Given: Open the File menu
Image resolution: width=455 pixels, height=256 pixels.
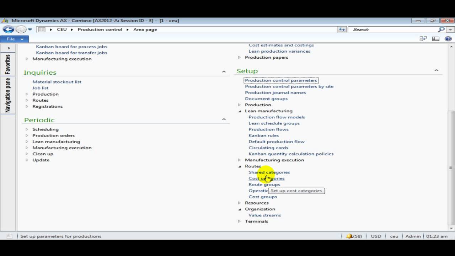Looking at the screenshot, I should (x=15, y=39).
